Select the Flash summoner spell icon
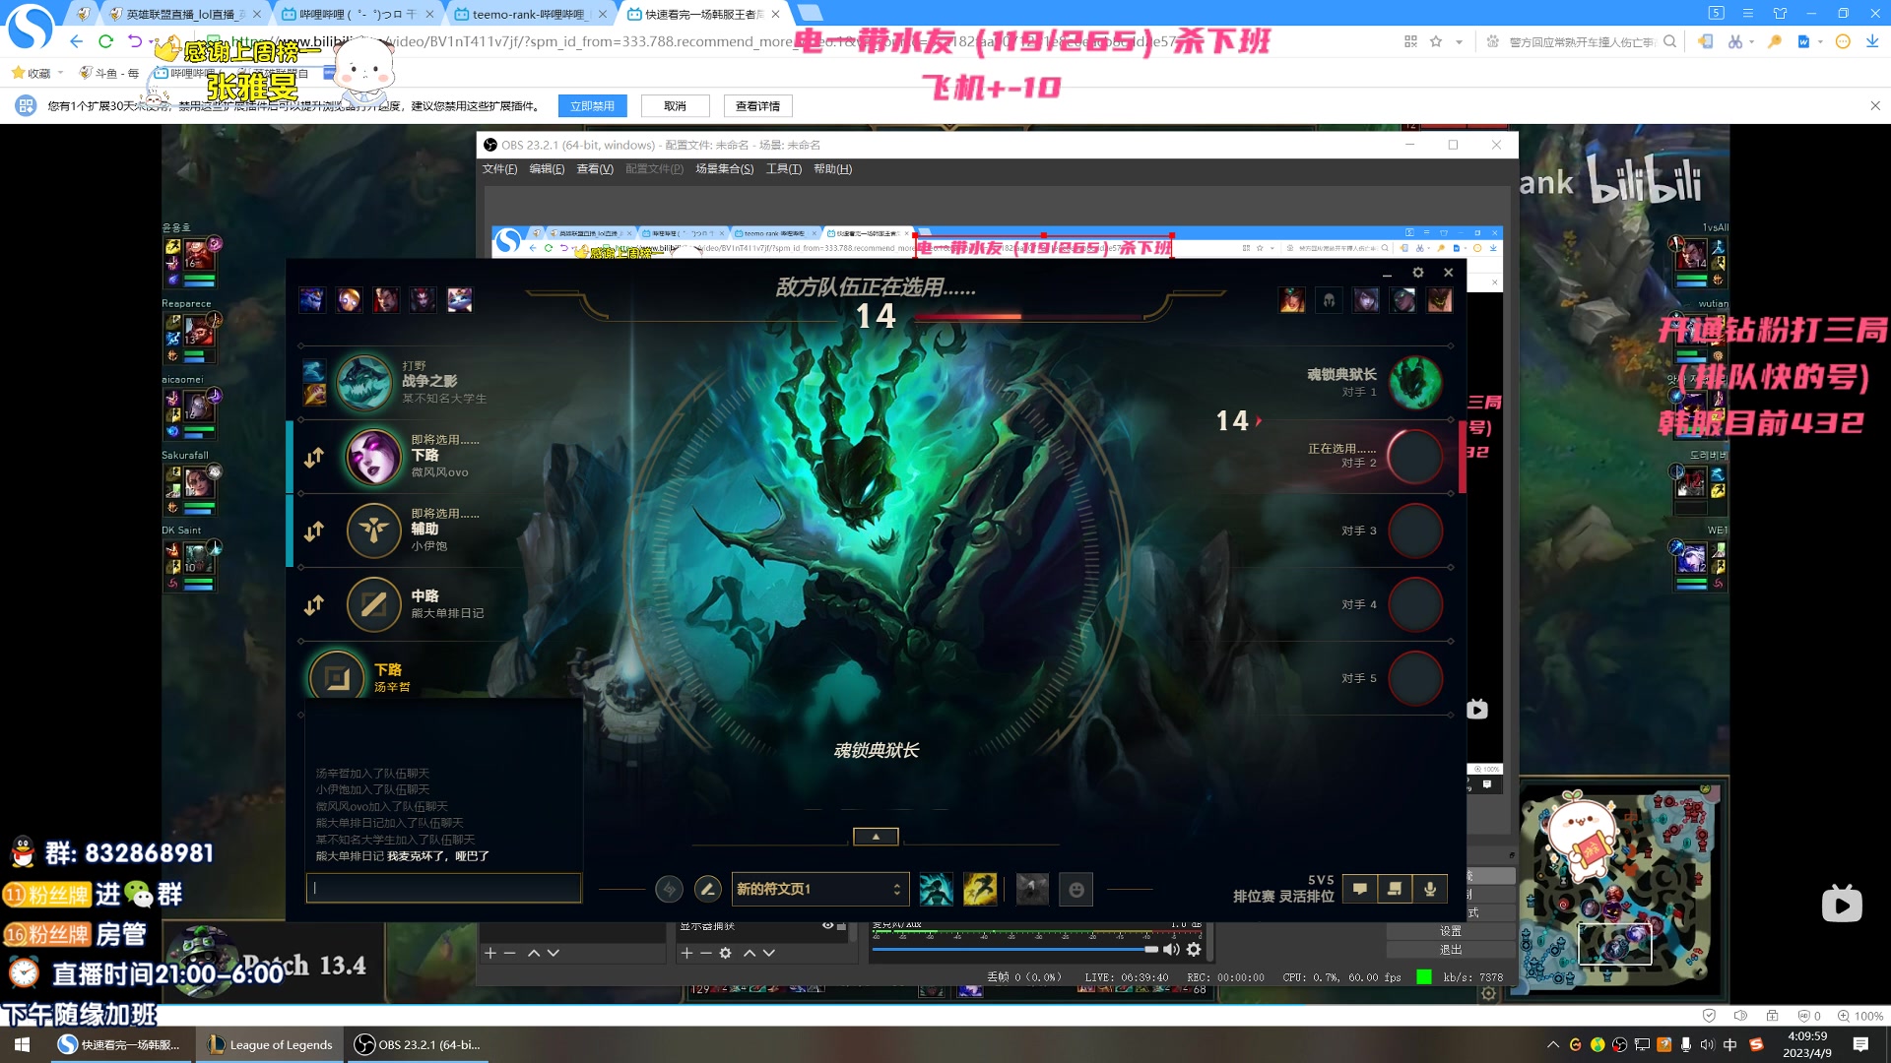The width and height of the screenshot is (1891, 1063). [979, 889]
